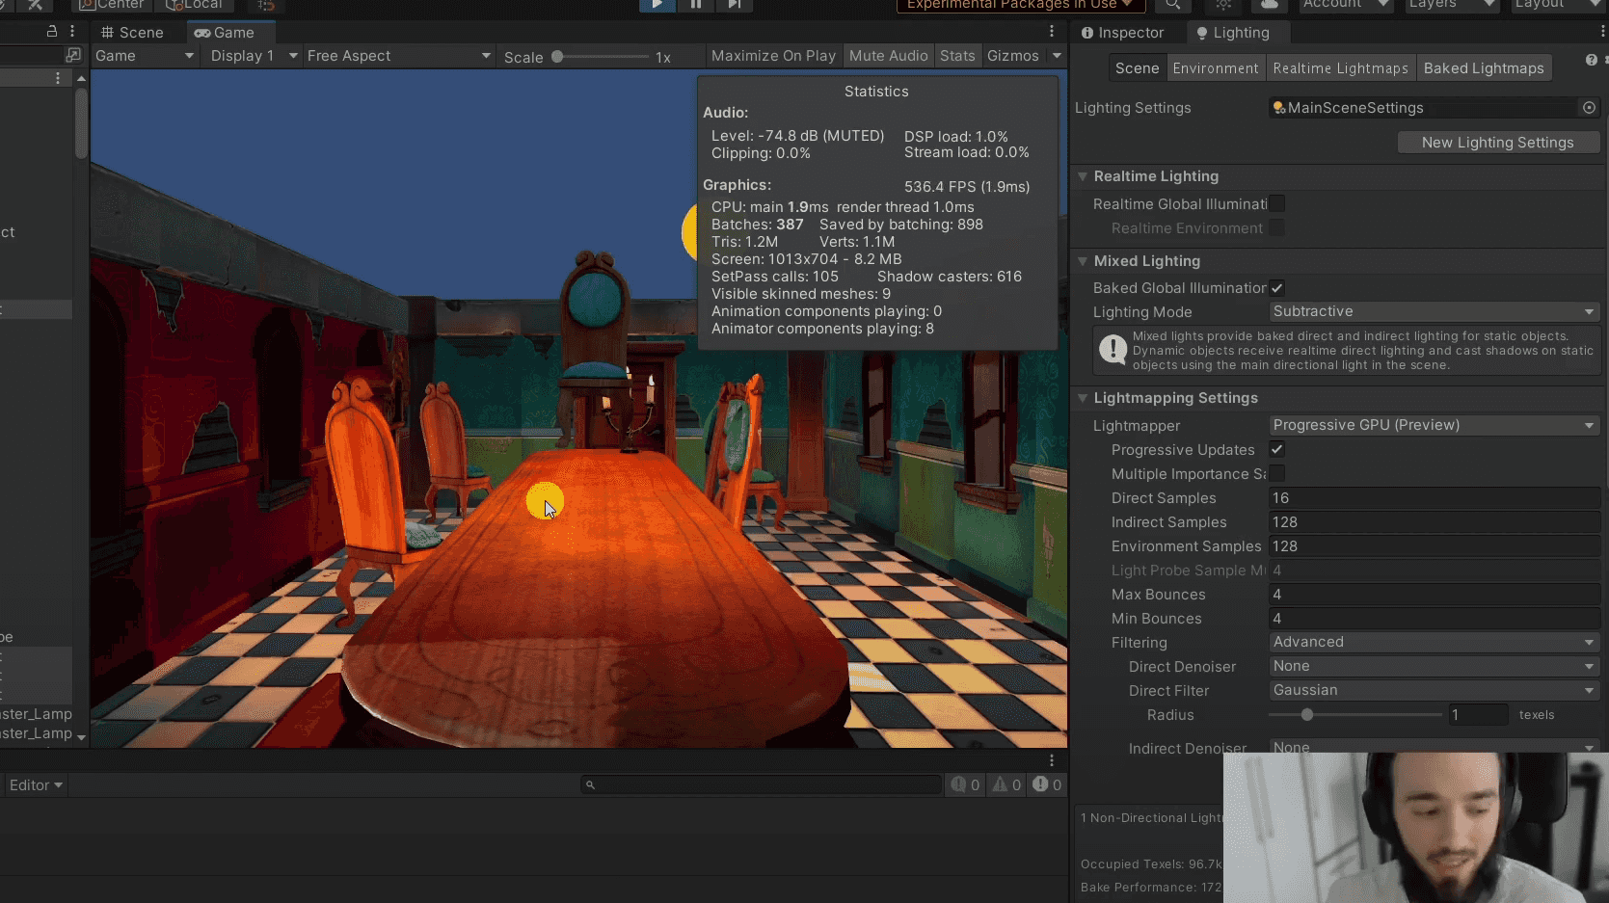Open the Unity cloud collaboration icon
This screenshot has height=903, width=1609.
1268,6
